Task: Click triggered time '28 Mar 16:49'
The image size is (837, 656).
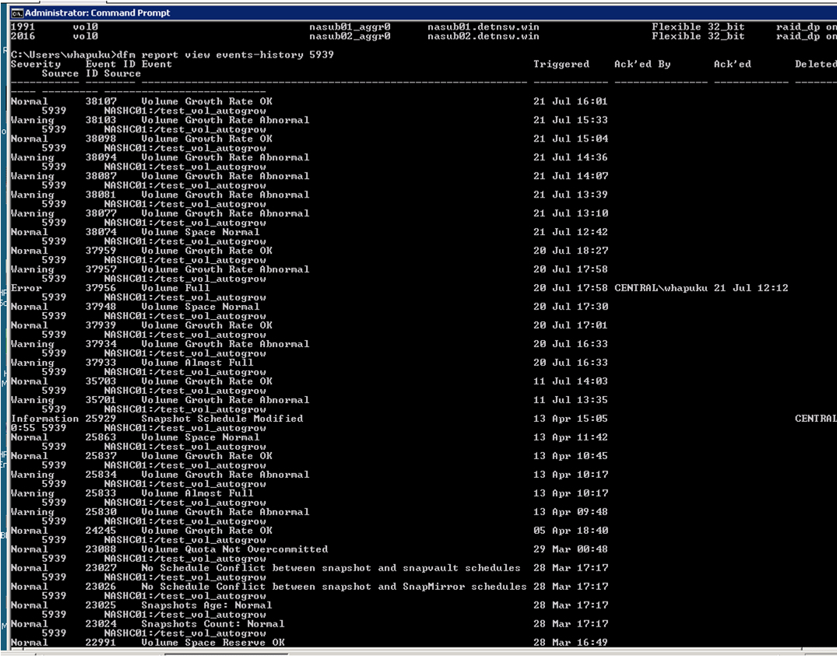Action: click(571, 643)
